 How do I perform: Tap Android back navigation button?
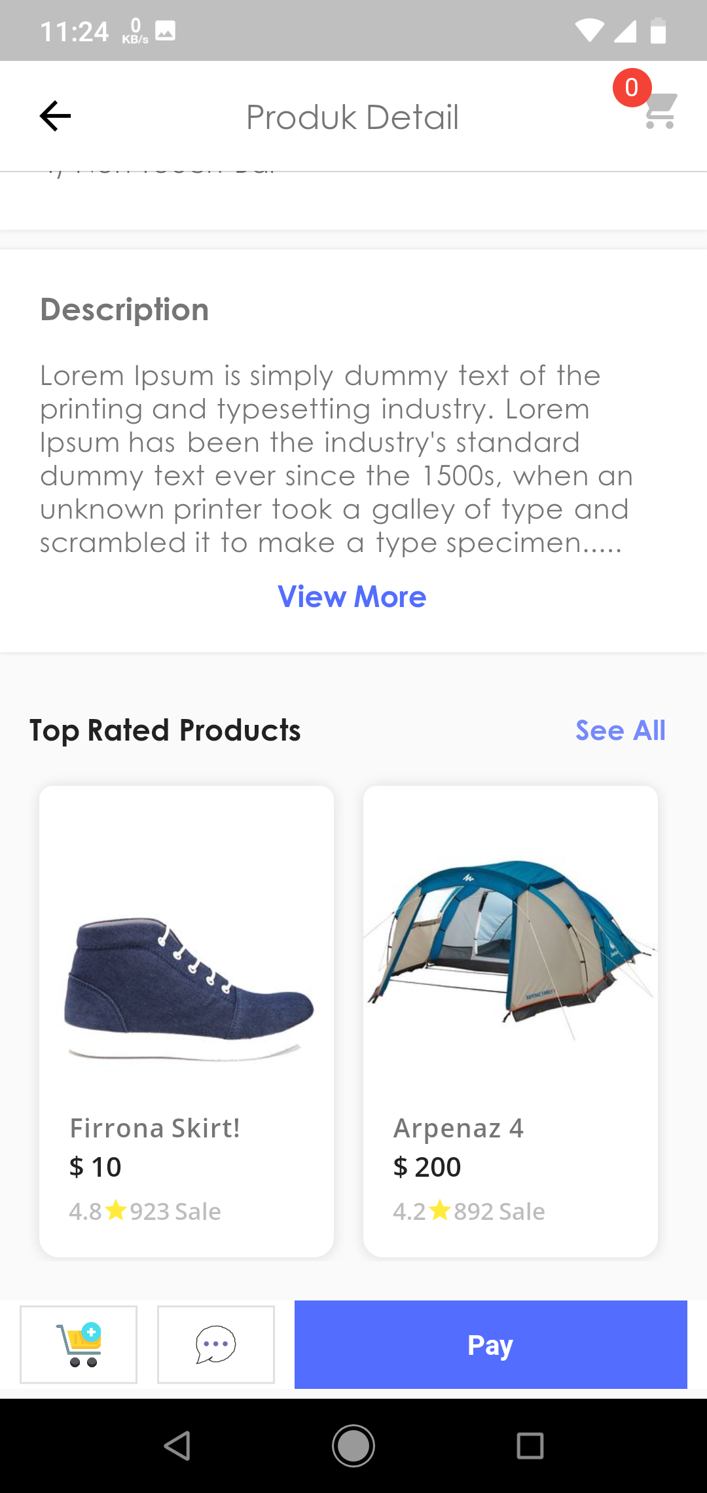pos(177,1445)
